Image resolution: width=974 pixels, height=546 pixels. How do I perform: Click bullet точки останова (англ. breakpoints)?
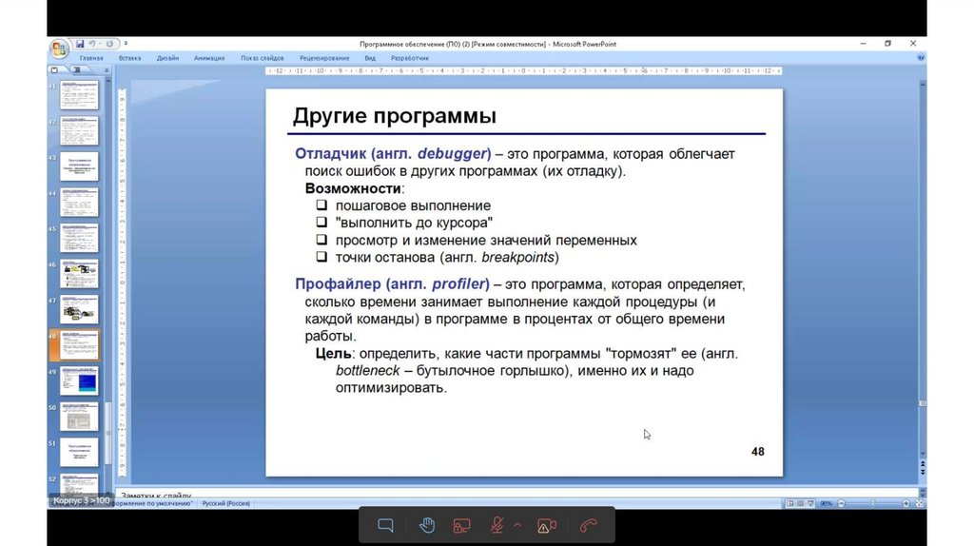tap(447, 257)
